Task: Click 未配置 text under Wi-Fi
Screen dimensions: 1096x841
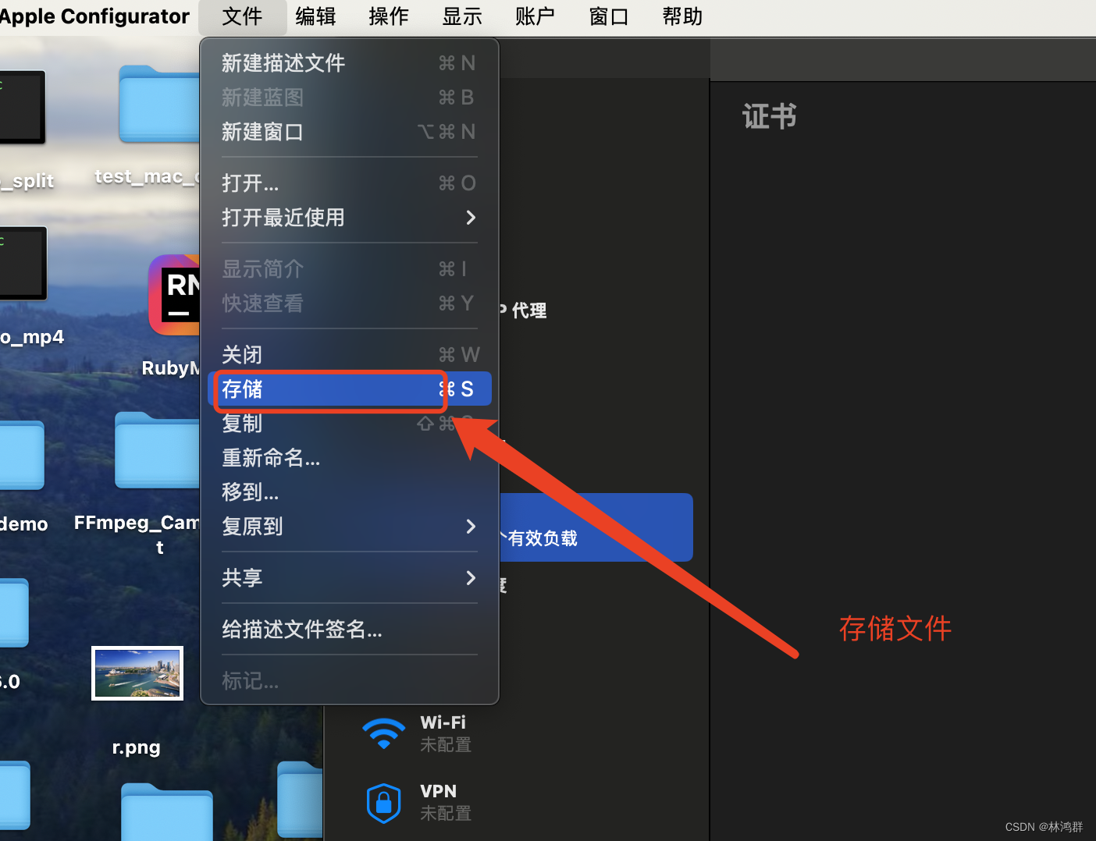Action: pyautogui.click(x=446, y=745)
